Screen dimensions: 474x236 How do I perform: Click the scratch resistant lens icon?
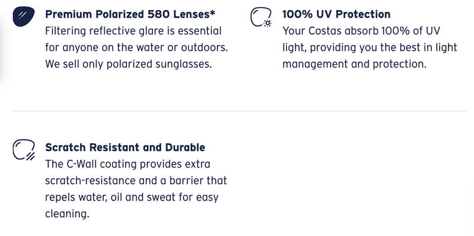coord(24,150)
